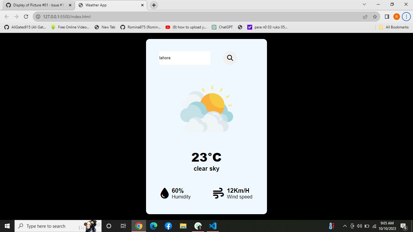Click the back navigation arrow
Screen dimensions: 413x232
click(x=6, y=17)
